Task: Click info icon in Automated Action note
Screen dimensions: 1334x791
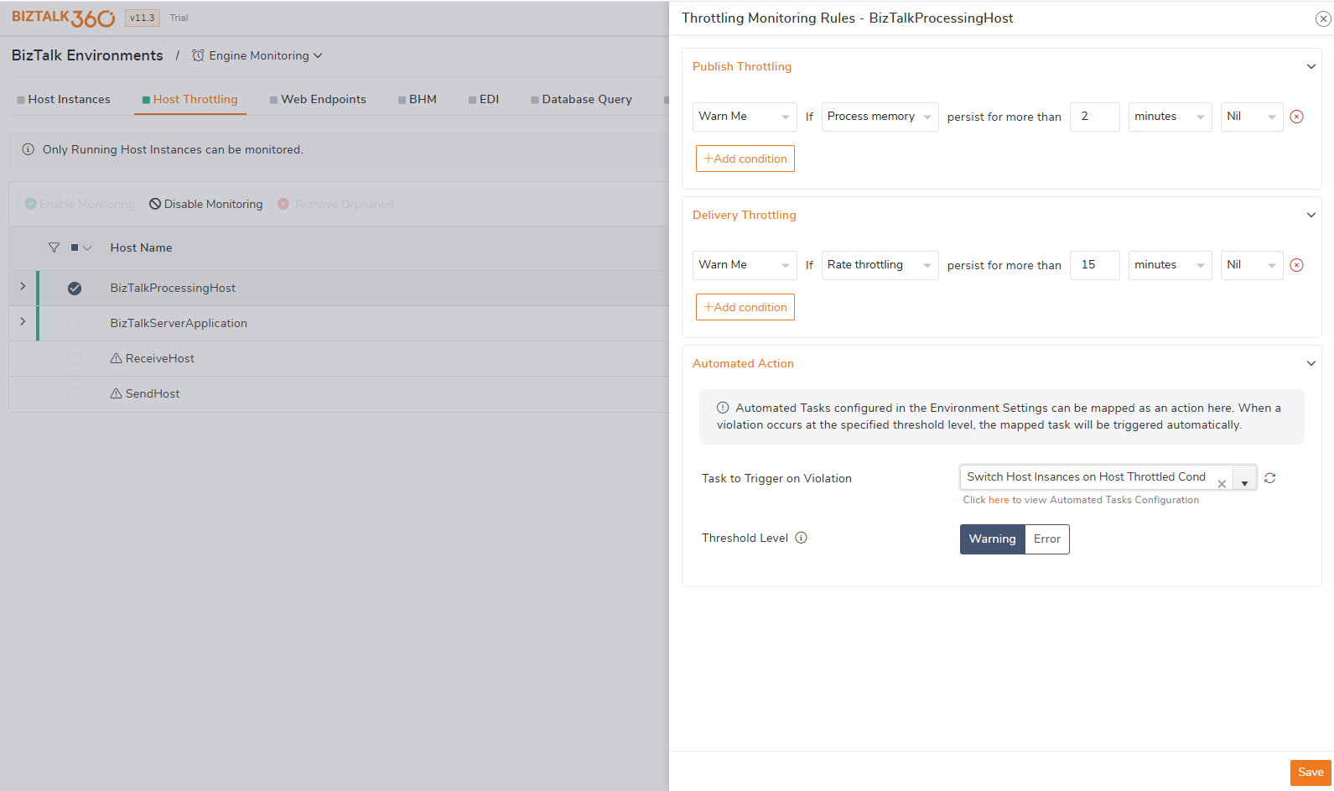Action: coord(723,408)
